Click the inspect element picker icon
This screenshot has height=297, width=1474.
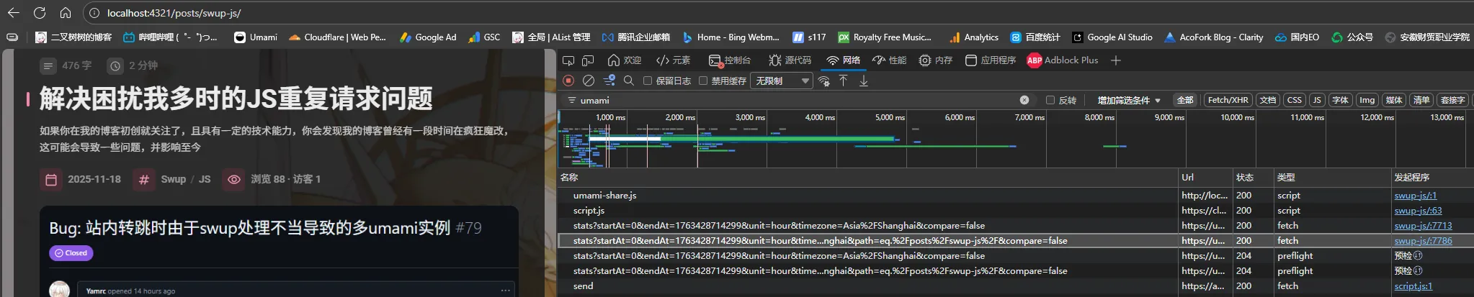point(568,60)
